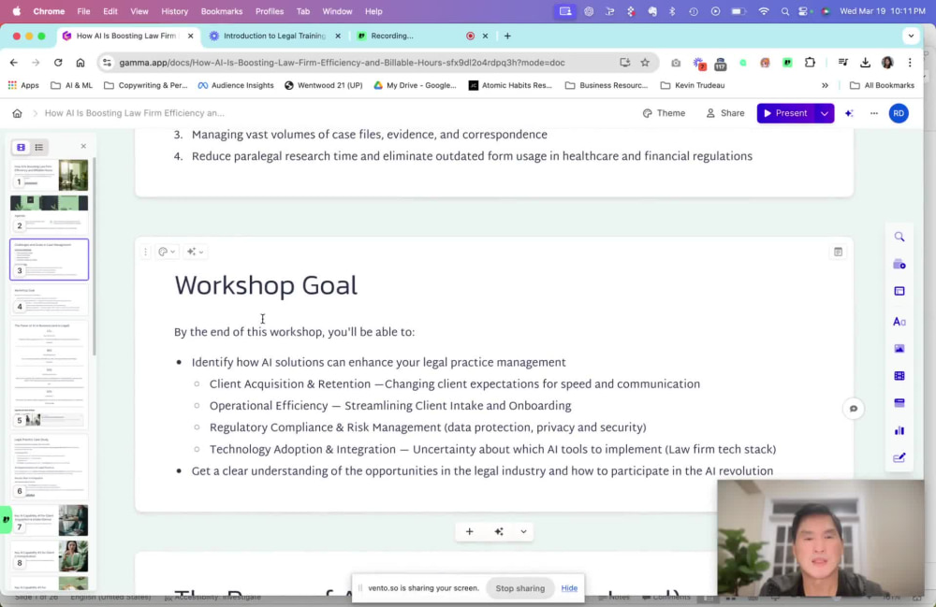Select slide 1 thumbnail

[x=49, y=175]
